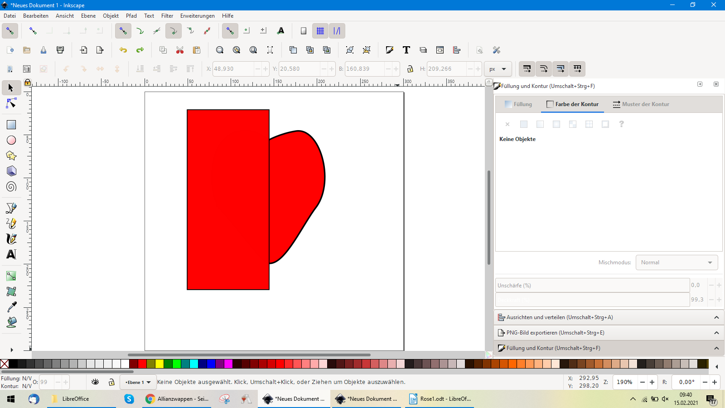
Task: Select the Node editing tool
Action: point(11,104)
